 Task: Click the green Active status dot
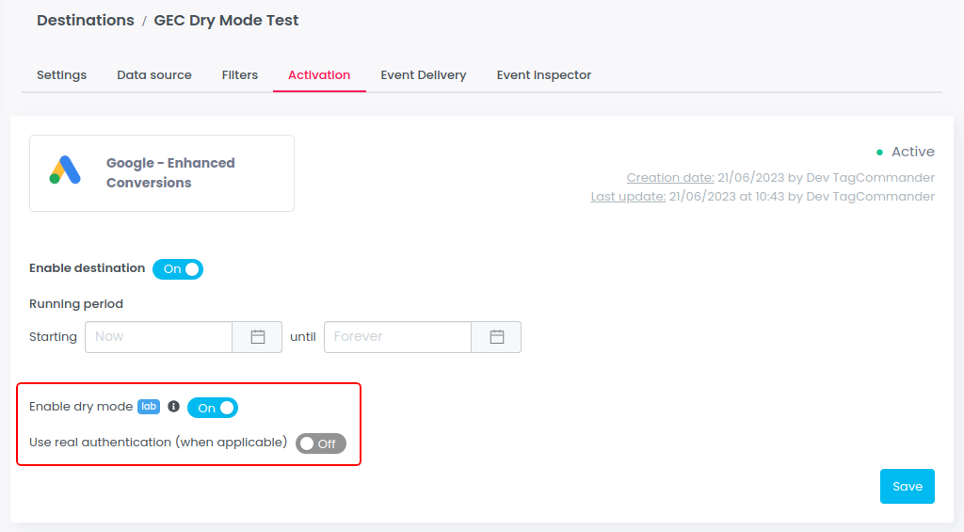point(879,153)
